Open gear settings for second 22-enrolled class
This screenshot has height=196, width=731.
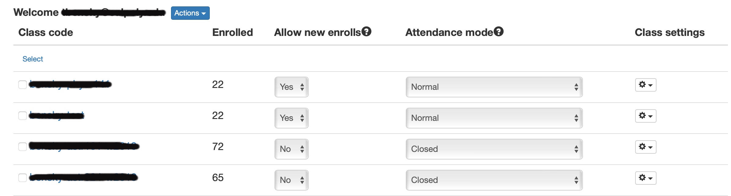646,116
